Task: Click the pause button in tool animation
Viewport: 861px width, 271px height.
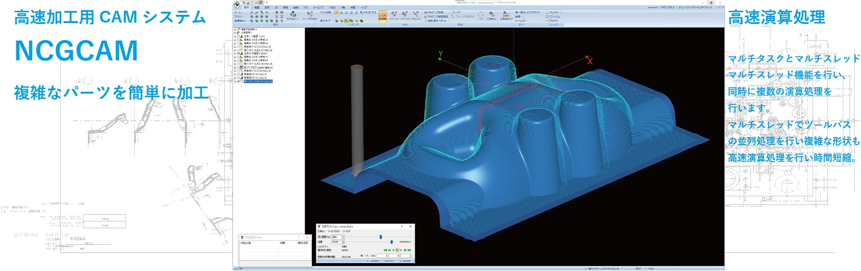Action: pyautogui.click(x=397, y=250)
